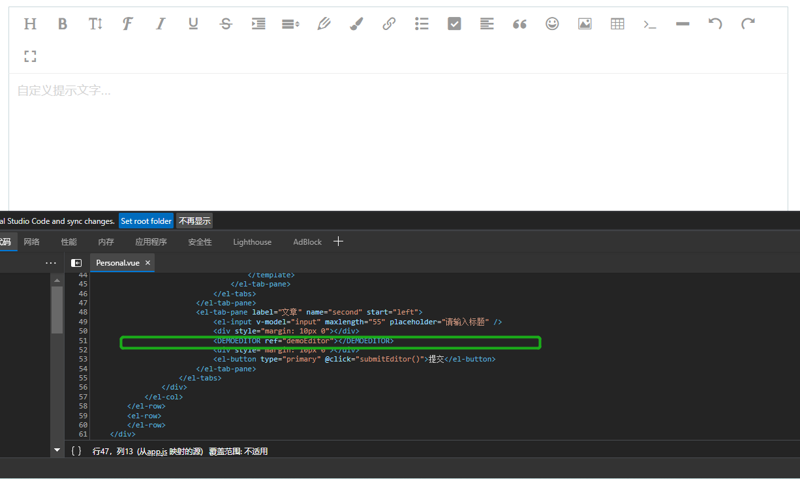Switch to the 应用程序 devtools tab

pos(151,241)
